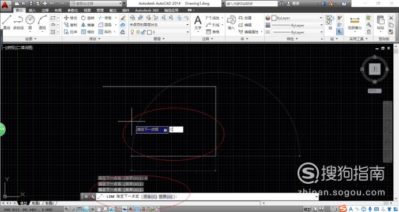Open the Autodesk 360 ribbon tab

147,10
